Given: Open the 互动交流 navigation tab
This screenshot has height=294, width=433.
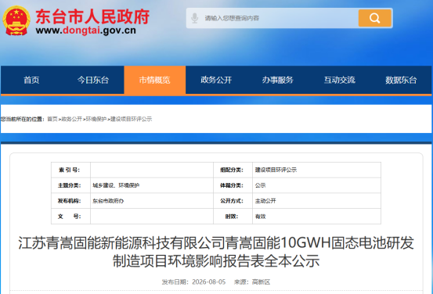Looking at the screenshot, I should pos(339,80).
